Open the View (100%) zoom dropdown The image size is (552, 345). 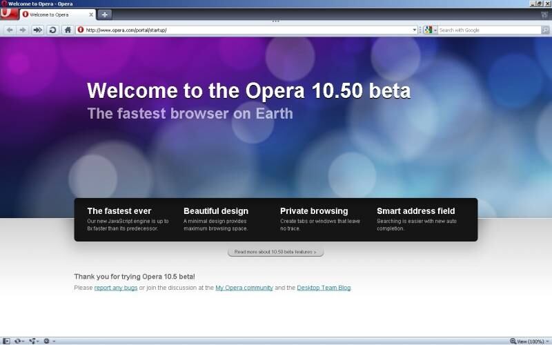529,341
